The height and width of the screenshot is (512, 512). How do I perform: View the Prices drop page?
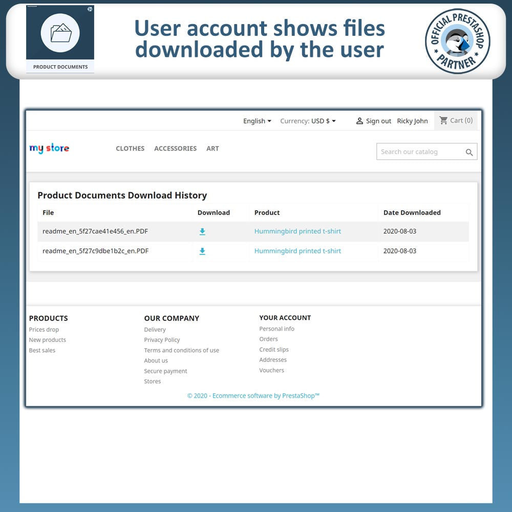(44, 329)
